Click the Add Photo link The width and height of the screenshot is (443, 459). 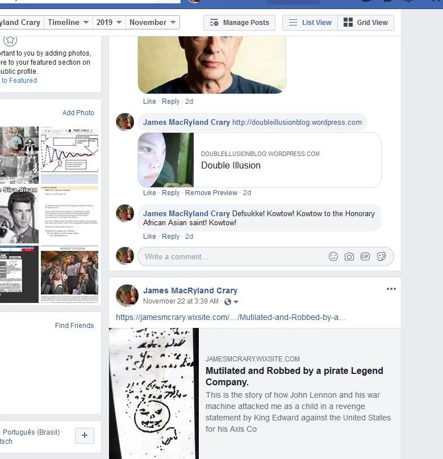(x=78, y=113)
